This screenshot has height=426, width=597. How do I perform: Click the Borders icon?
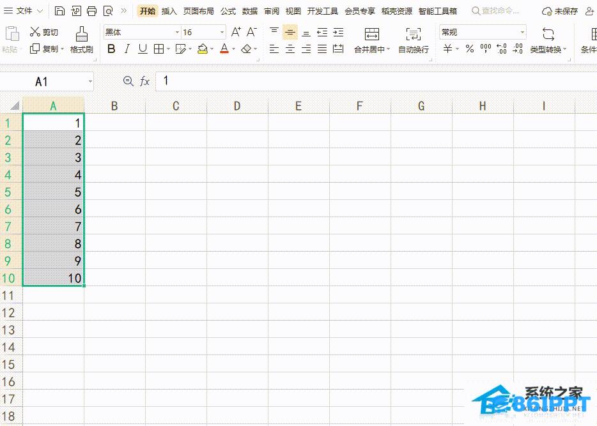[159, 49]
